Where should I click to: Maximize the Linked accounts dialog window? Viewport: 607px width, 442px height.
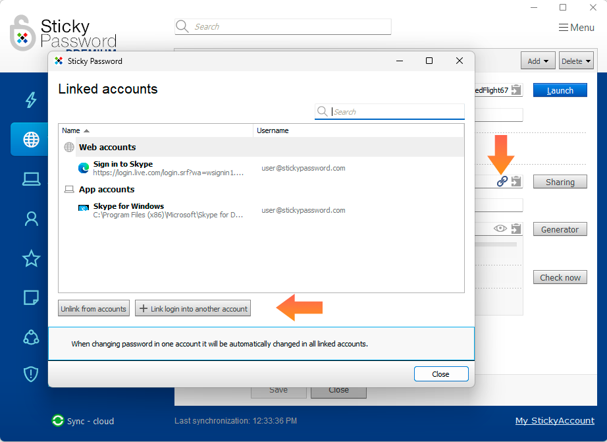pos(429,61)
